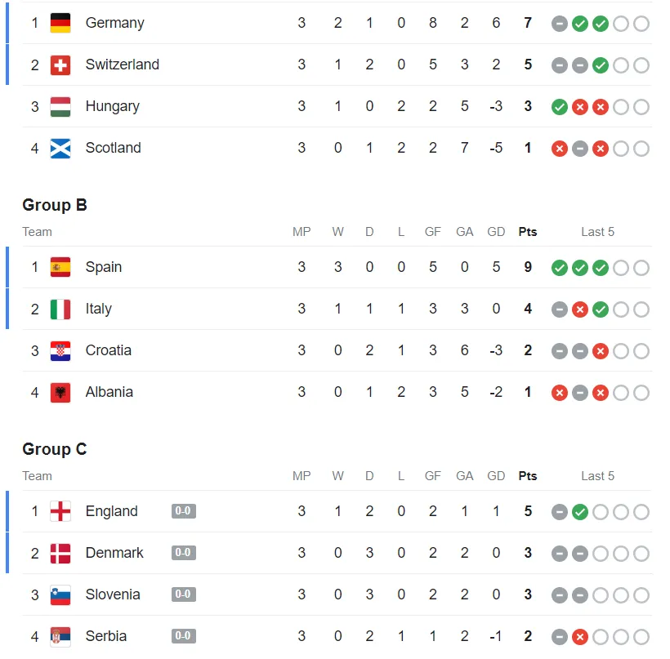
Task: Click the Serbia 0-0 live score badge
Action: 183,636
